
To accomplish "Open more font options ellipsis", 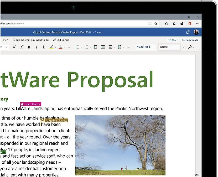I will [68, 47].
